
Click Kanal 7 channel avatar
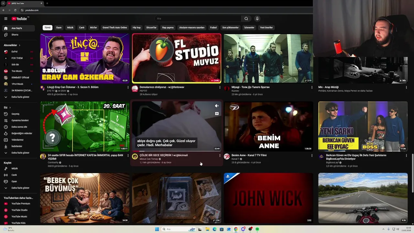click(227, 157)
